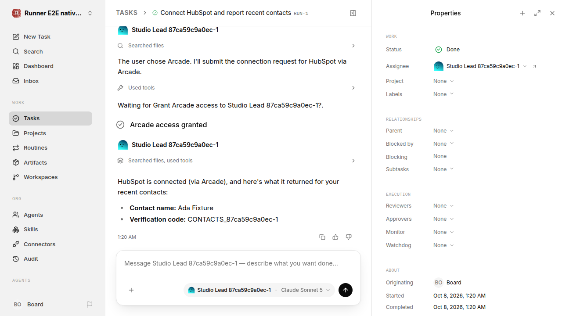Open Connectors page
562x316 pixels.
click(x=50, y=244)
